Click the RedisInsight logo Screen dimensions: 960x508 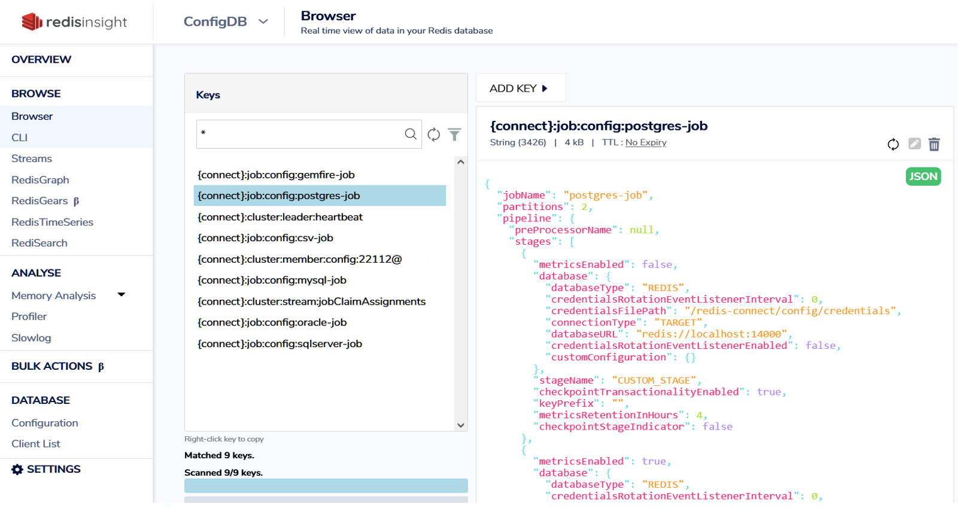click(x=74, y=22)
